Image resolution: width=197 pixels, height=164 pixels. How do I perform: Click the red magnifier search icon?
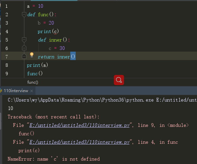coord(119,80)
